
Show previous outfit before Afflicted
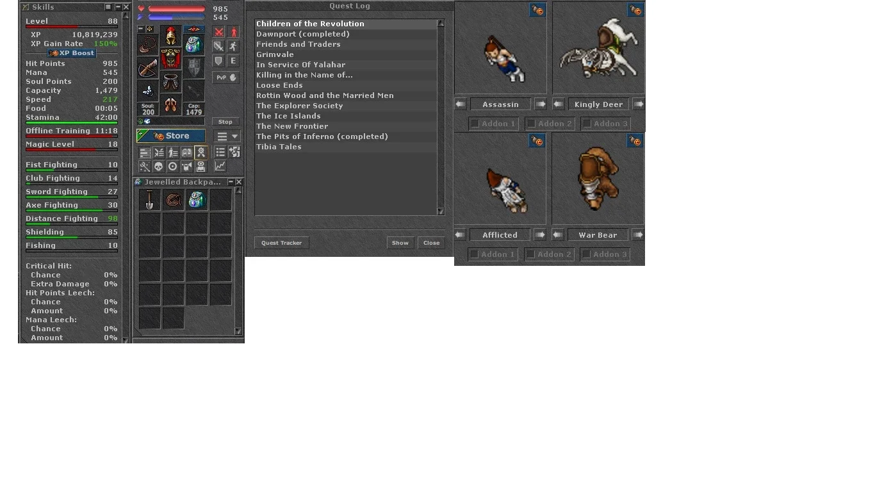pos(460,234)
